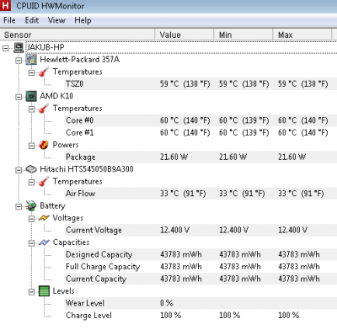Click the Hewlett-Packard 357A label
Viewport: 337px width, 335px height.
coord(79,60)
